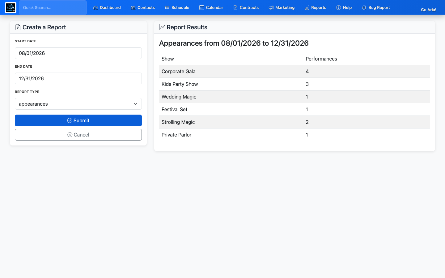
Task: Click Corporate Gala's performance count 4
Action: tap(307, 71)
